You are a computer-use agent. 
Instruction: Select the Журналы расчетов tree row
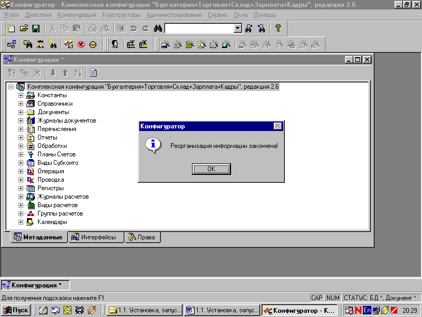click(63, 197)
